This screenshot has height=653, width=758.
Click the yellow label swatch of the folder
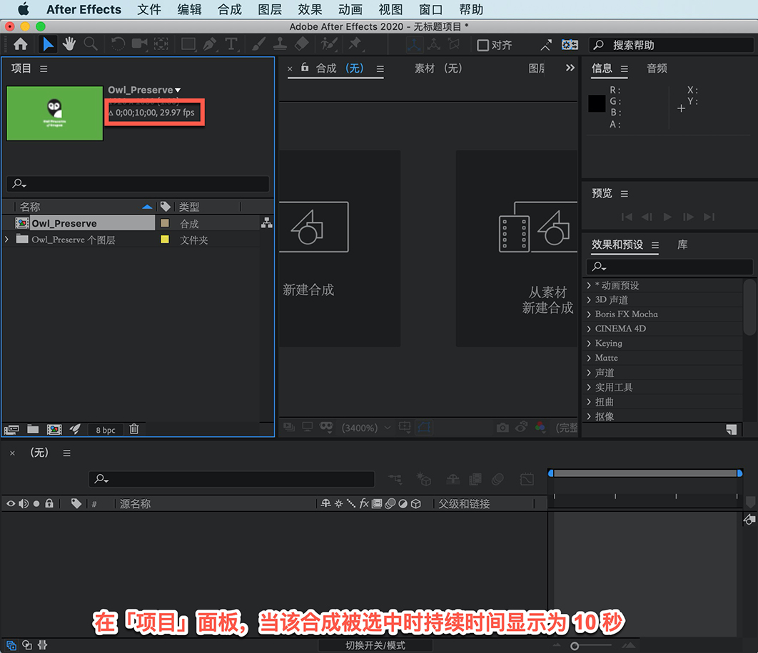click(x=165, y=239)
